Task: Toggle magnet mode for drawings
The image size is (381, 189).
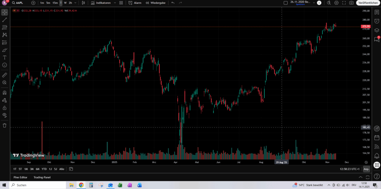Action: point(4,93)
